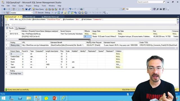Click in the Quick Launch search box
Image resolution: width=180 pixels, height=101 pixels.
pyautogui.click(x=151, y=2)
